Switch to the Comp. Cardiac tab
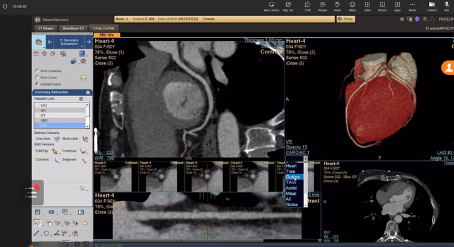This screenshot has height=247, width=454. click(x=103, y=28)
